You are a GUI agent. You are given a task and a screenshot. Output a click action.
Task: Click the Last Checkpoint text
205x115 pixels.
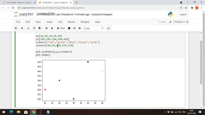(73, 14)
